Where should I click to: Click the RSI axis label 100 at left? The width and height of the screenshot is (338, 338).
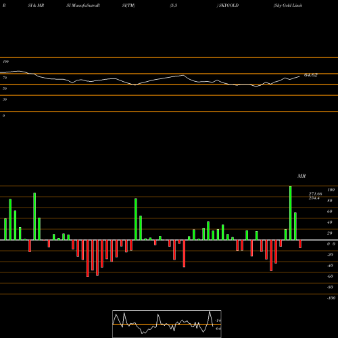(5, 62)
